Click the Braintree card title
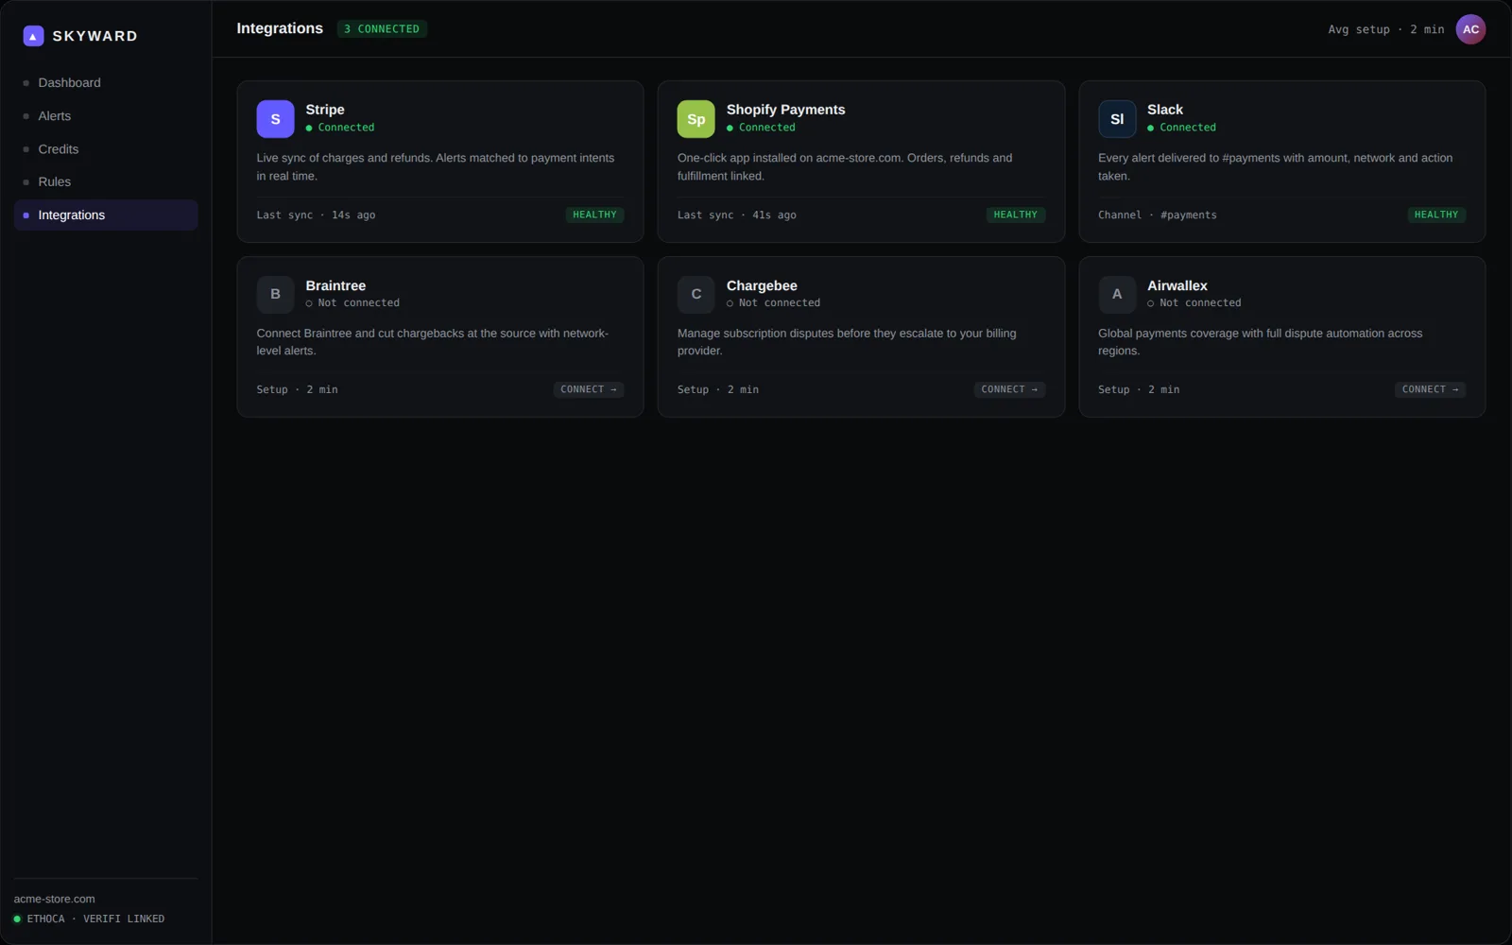Viewport: 1512px width, 945px height. 335,285
